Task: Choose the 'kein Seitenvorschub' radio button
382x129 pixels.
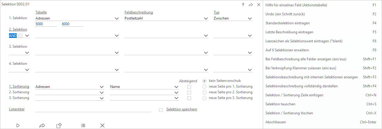Action: click(205, 81)
